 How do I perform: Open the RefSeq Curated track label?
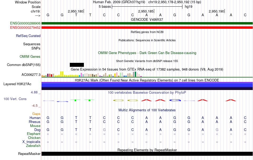(28, 36)
